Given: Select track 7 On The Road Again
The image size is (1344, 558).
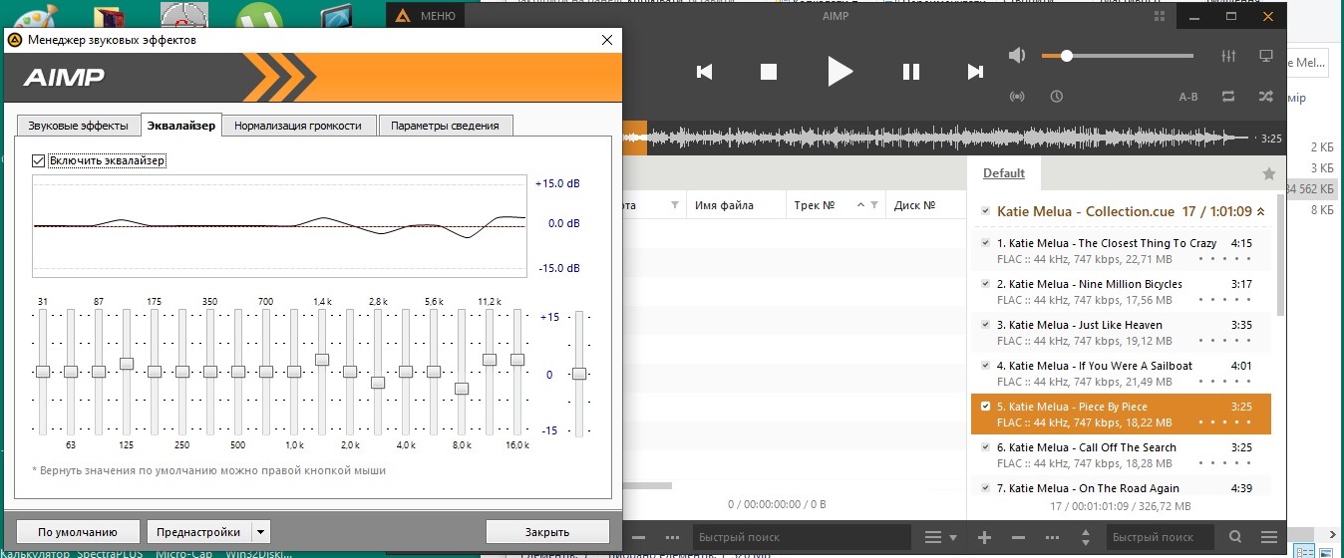Looking at the screenshot, I should [x=1121, y=487].
